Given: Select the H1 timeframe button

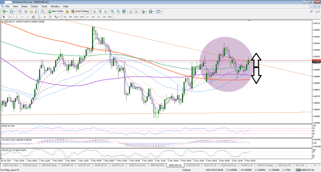Looking at the screenshot, I should 87,17.
